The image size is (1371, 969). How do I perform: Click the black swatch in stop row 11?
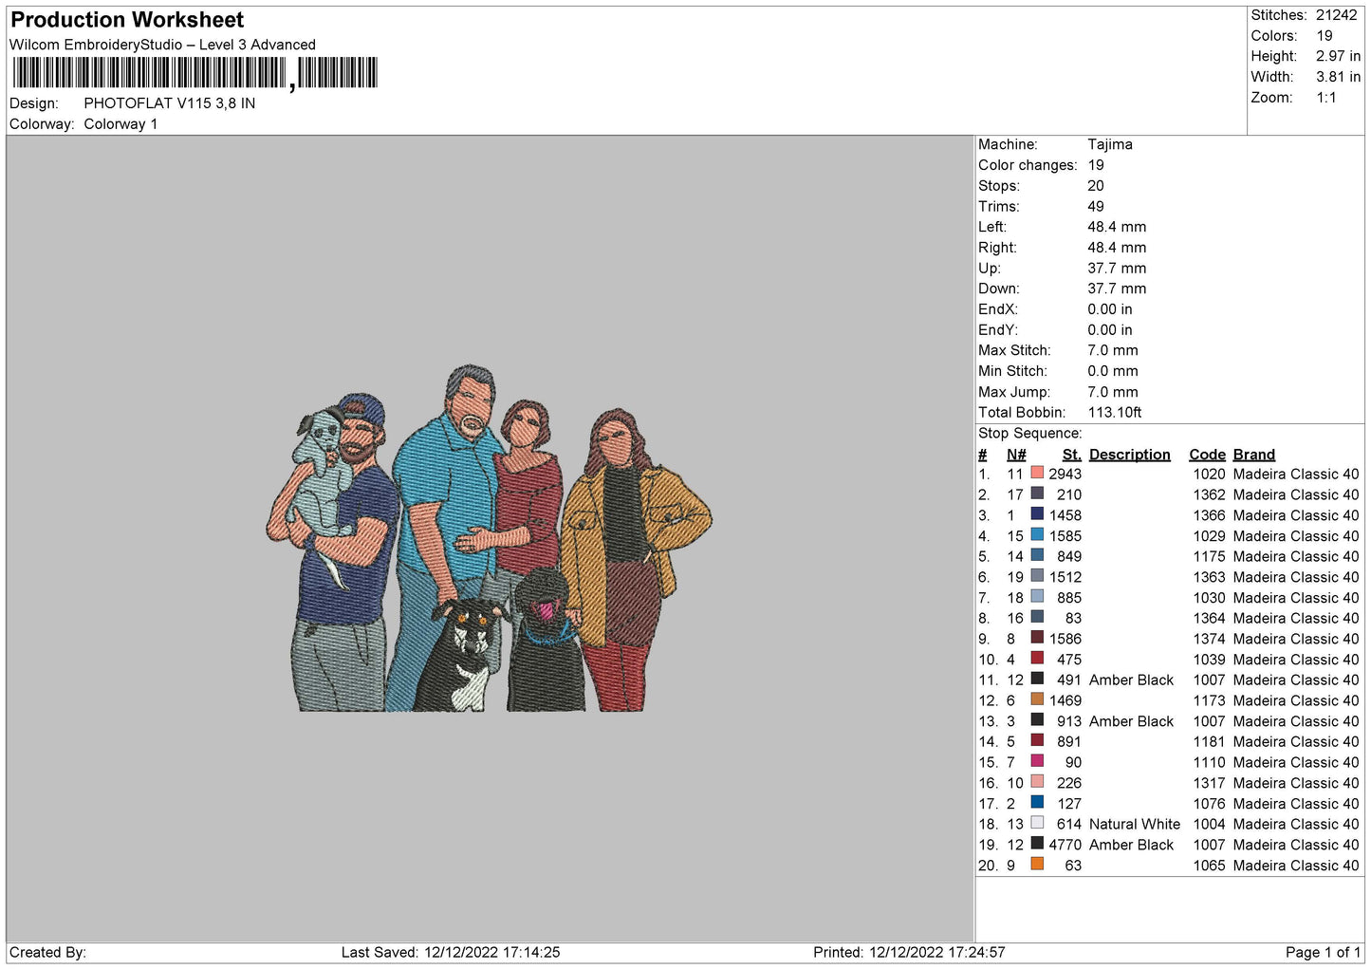pyautogui.click(x=1037, y=680)
